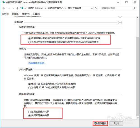Screen dimensions: 140x128
Task: Go up one folder level arrow
Action: (x=17, y=8)
